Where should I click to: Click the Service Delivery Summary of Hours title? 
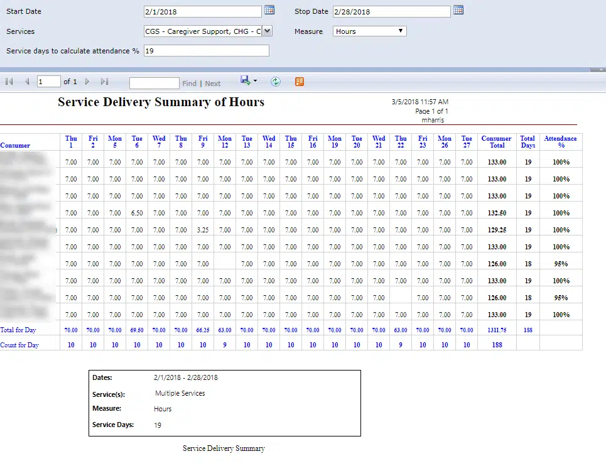tap(161, 102)
